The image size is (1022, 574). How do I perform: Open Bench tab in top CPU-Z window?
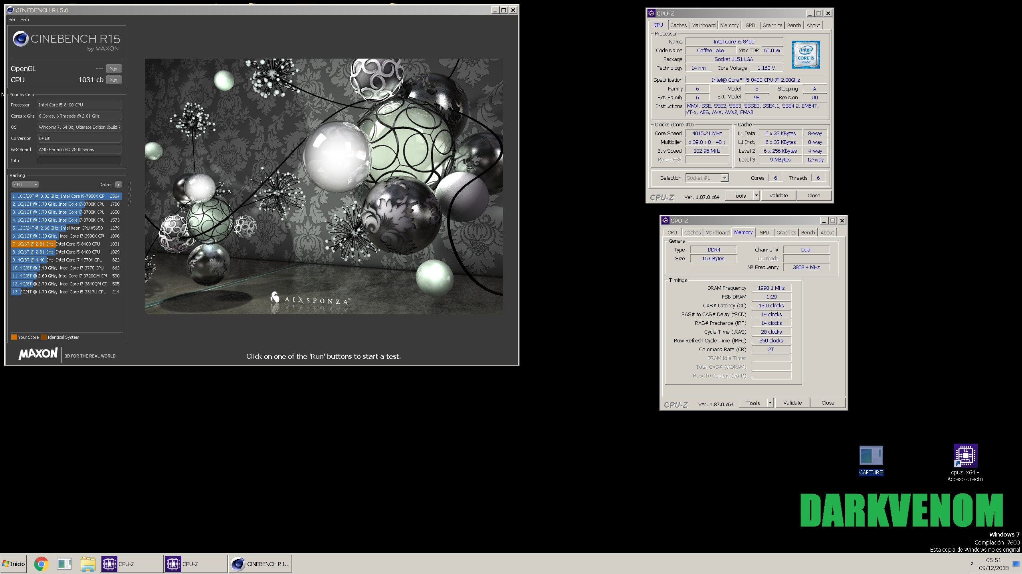click(x=794, y=25)
